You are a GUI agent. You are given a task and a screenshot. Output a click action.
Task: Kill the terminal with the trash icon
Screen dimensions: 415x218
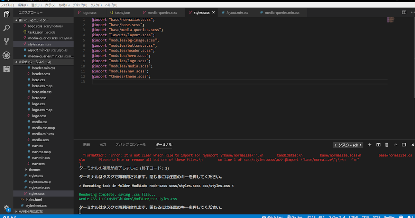[x=387, y=145]
